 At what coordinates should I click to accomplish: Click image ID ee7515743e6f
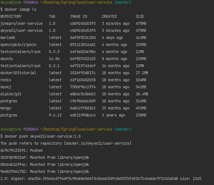[83, 66]
